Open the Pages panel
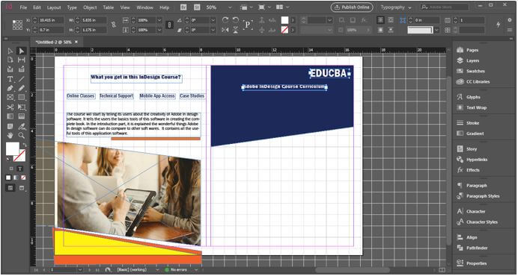 (472, 50)
